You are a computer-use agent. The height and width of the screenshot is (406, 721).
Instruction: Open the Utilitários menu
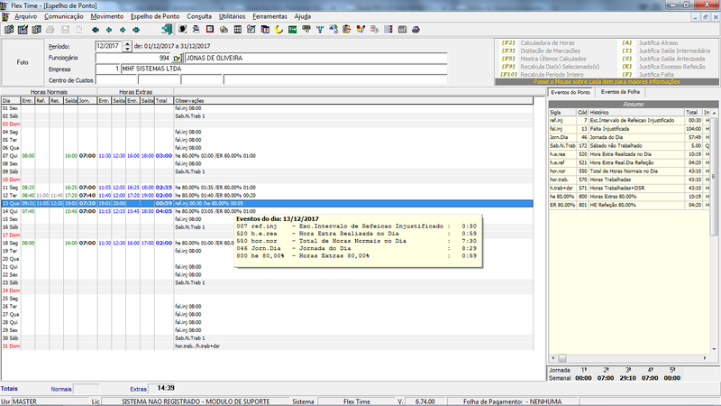pyautogui.click(x=232, y=16)
